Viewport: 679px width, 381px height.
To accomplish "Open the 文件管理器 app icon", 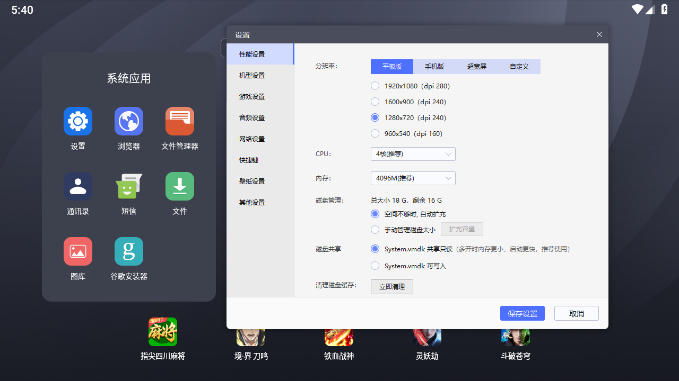I will tap(180, 121).
